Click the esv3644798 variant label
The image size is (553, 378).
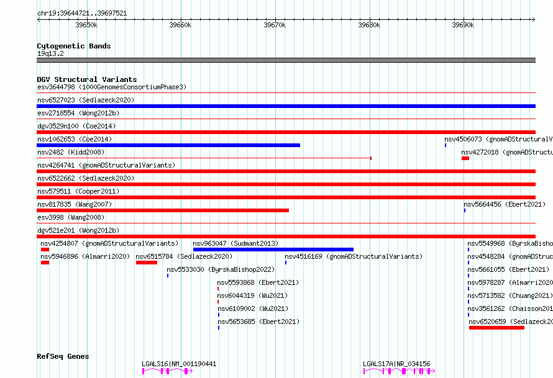click(x=112, y=87)
